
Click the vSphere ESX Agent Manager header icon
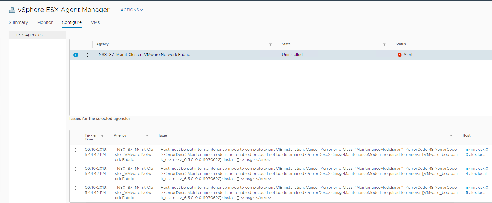coord(12,10)
